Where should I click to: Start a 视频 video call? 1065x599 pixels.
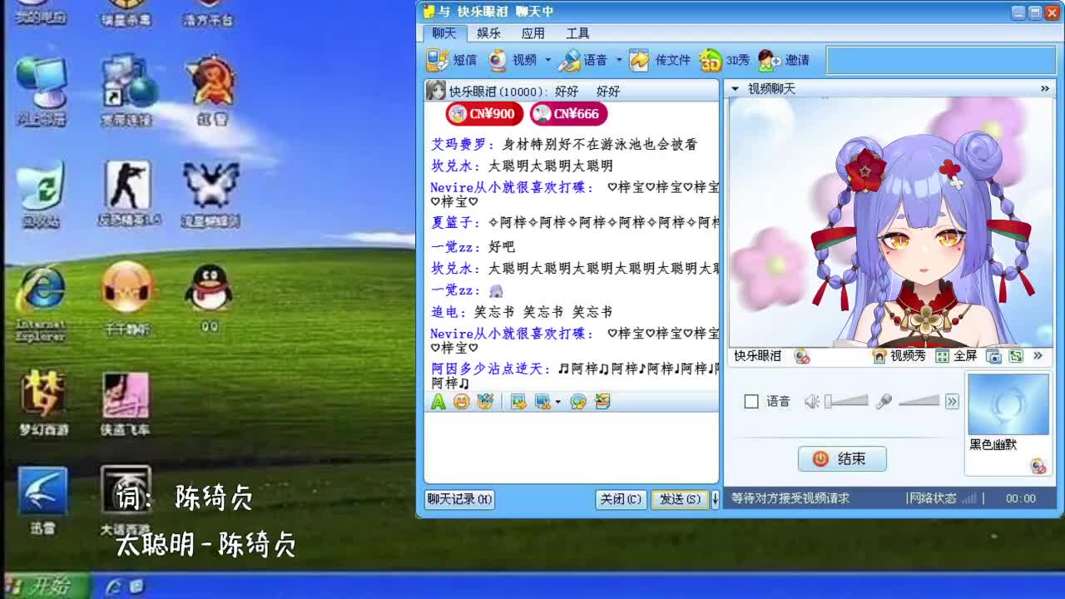point(513,60)
